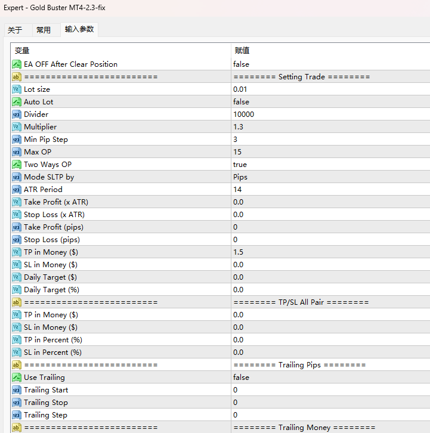Viewport: 430px width, 433px height.
Task: Click the string icon beside Setting Trade separator
Action: point(17,77)
